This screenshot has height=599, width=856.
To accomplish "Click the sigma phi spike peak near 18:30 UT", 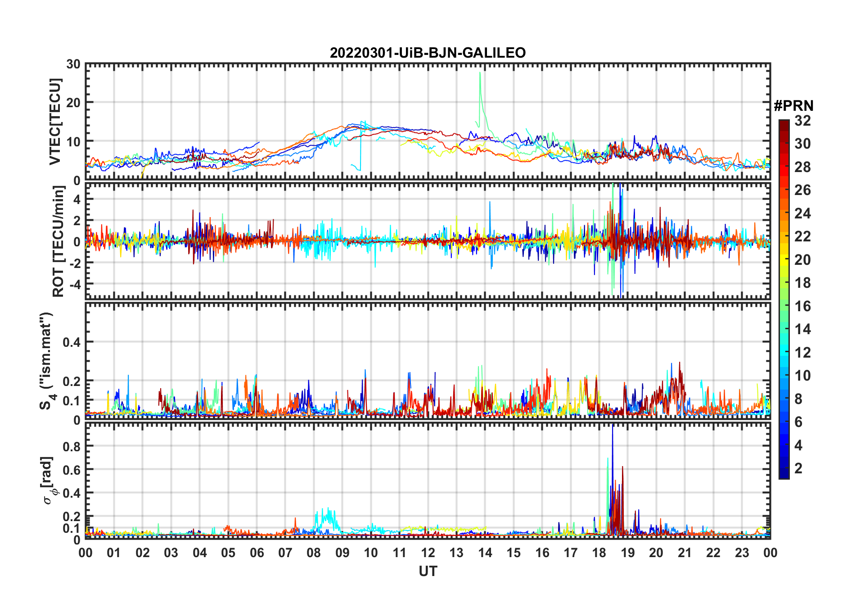I will coord(613,426).
